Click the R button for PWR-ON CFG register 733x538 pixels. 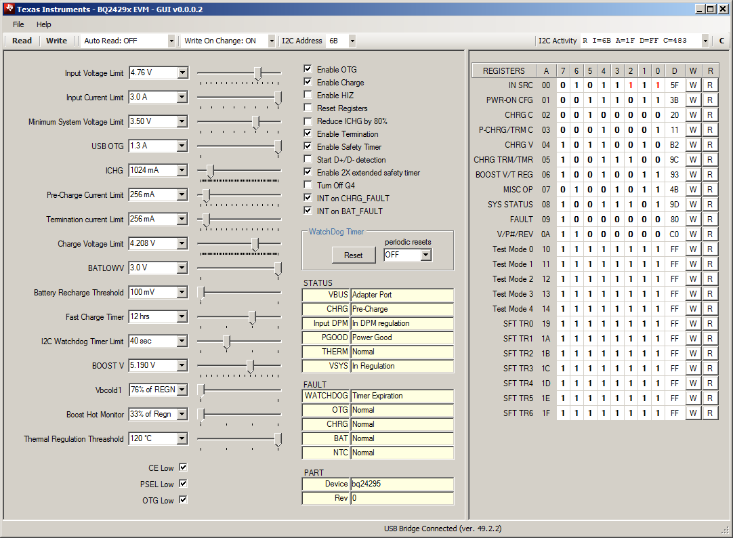pyautogui.click(x=709, y=100)
